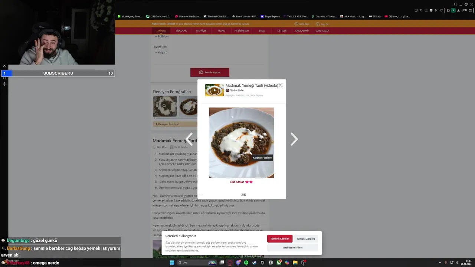The width and height of the screenshot is (475, 267).
Task: Open Xbox app from taskbar
Action: tap(279, 263)
